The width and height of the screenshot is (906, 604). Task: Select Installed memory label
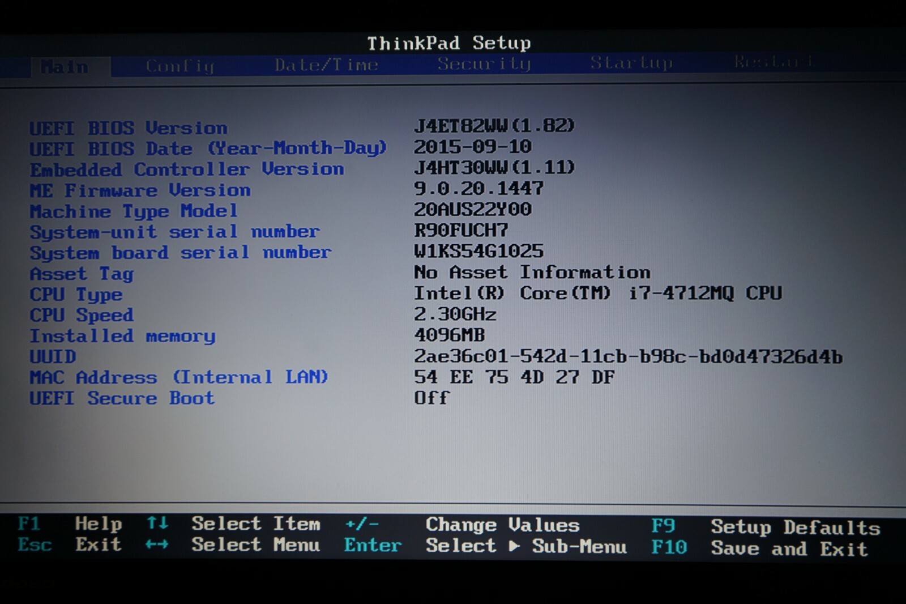(x=122, y=337)
